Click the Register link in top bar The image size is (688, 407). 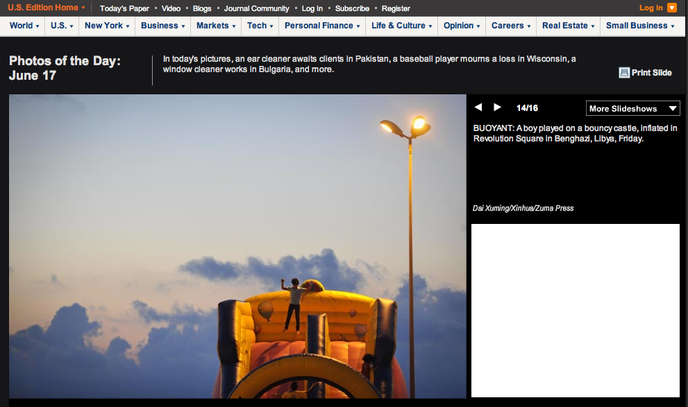pos(396,8)
